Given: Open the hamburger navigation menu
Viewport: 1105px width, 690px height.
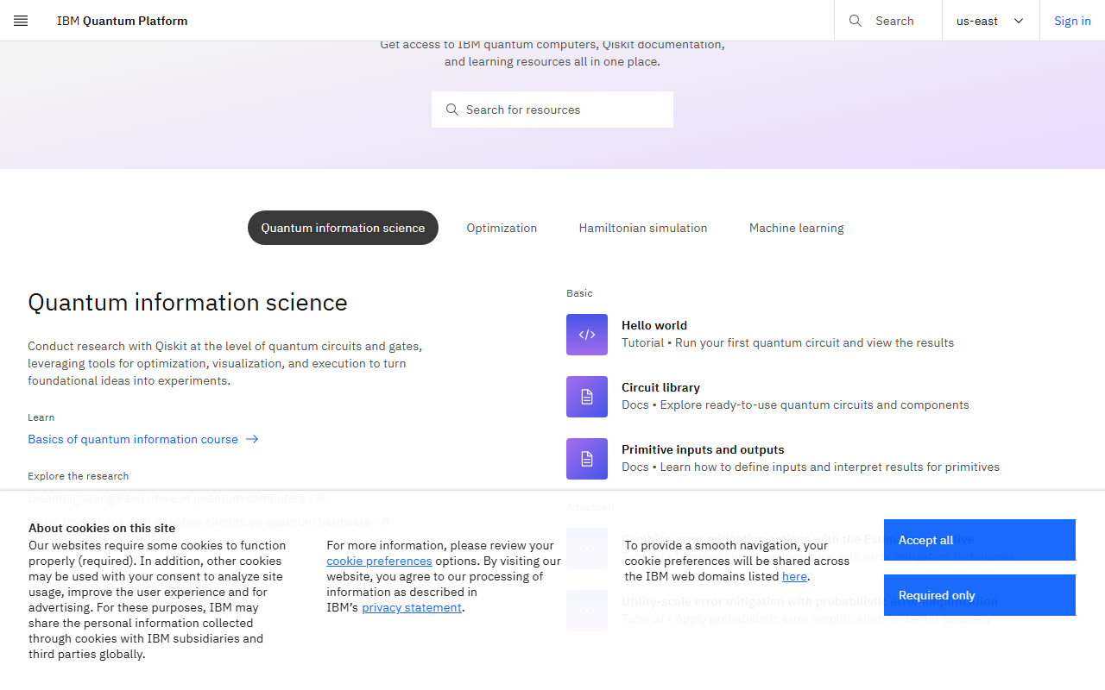Looking at the screenshot, I should [21, 21].
